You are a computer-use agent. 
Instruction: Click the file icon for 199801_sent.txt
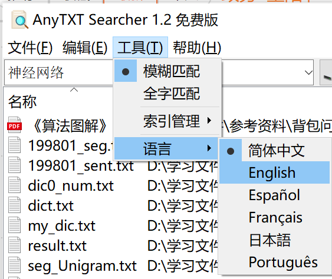coord(14,165)
